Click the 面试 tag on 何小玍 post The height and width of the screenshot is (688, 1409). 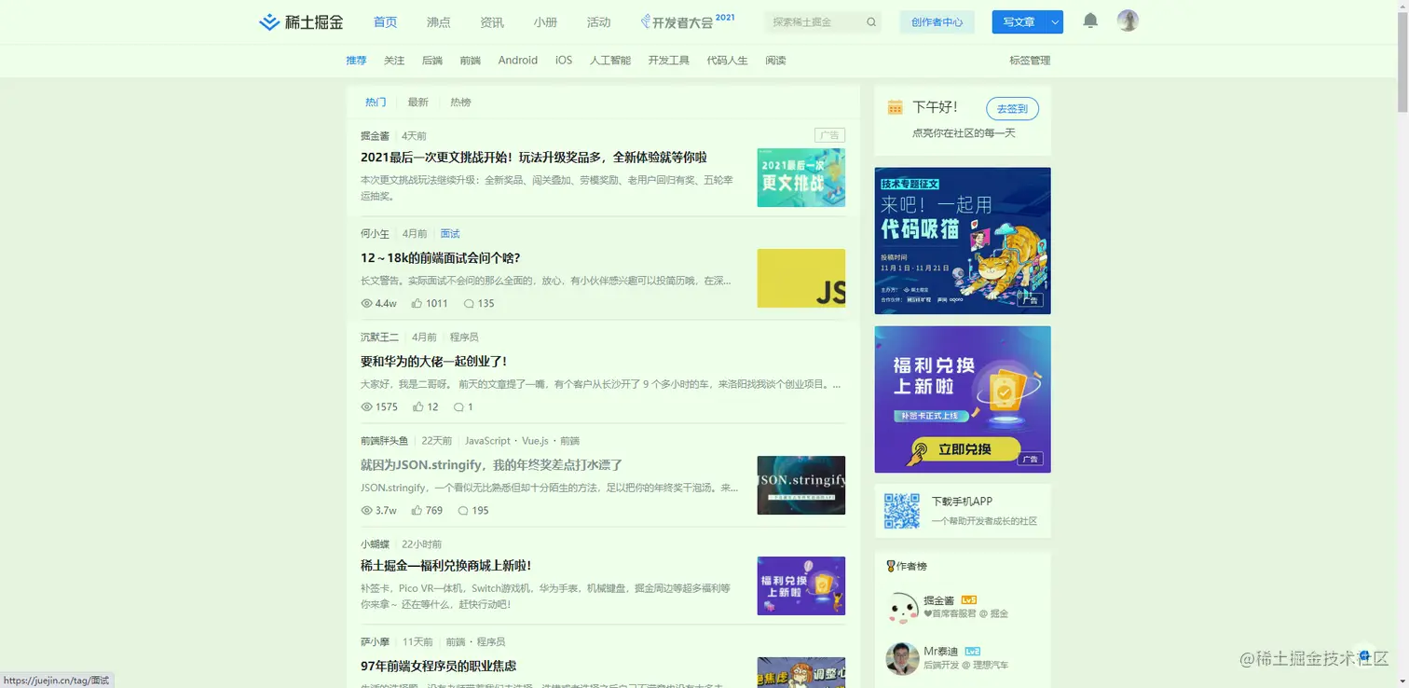coord(450,234)
